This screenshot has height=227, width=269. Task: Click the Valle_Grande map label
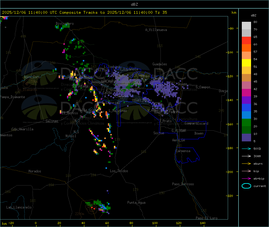89,110
